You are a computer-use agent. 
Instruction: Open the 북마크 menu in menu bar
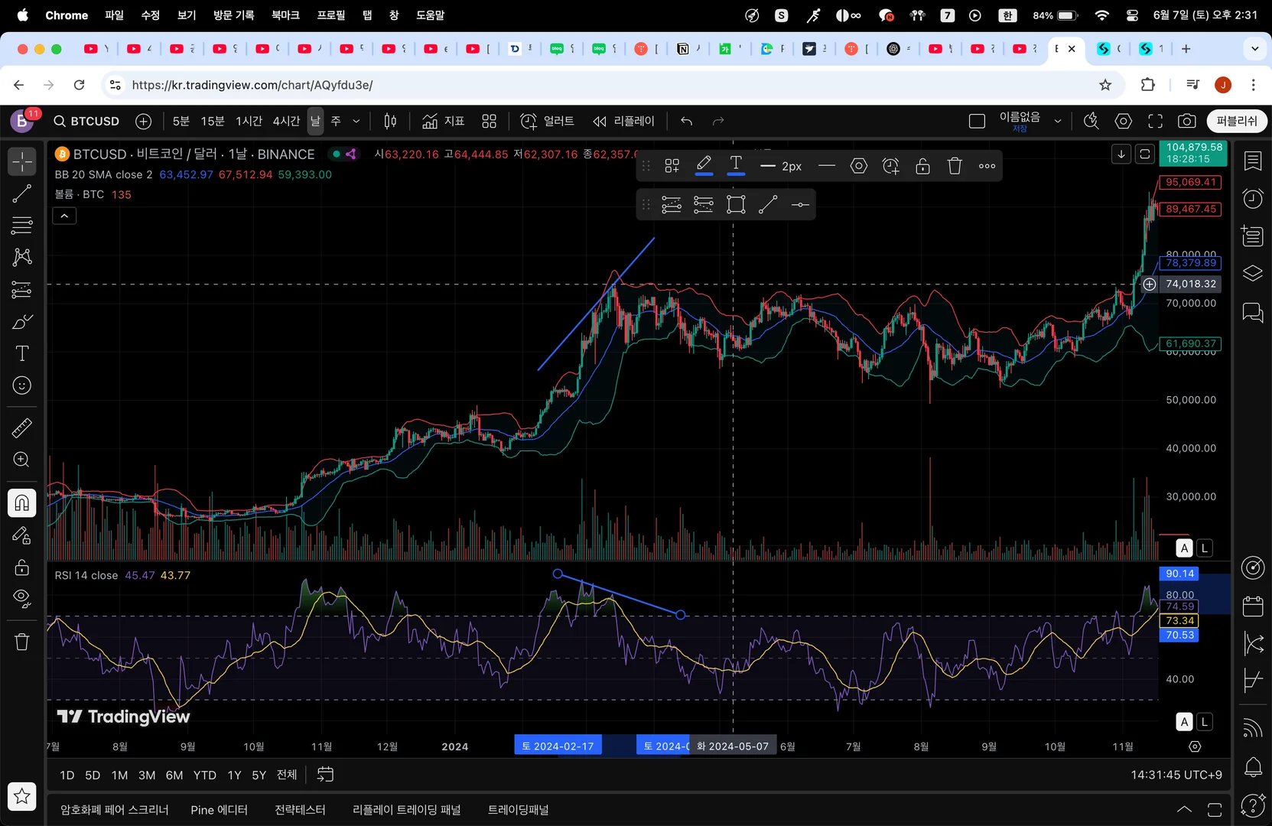(285, 15)
